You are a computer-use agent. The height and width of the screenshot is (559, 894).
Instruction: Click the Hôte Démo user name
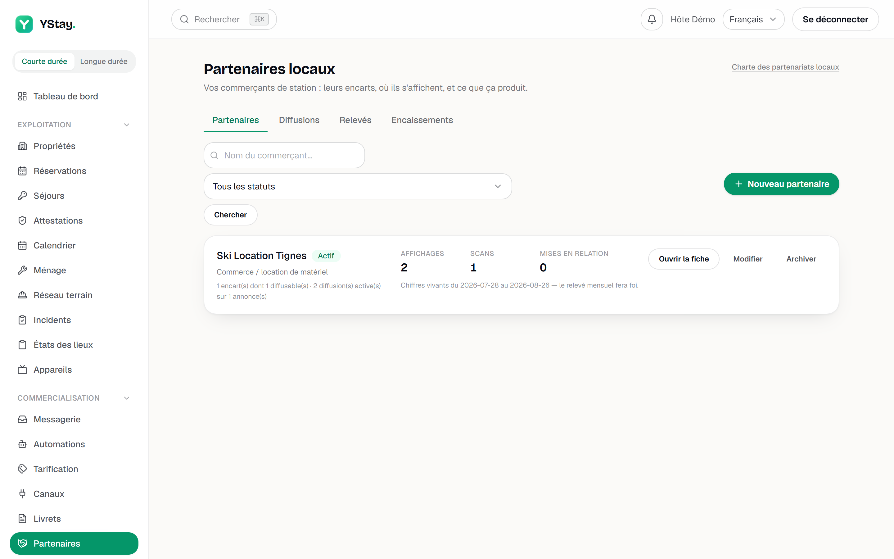(x=693, y=19)
